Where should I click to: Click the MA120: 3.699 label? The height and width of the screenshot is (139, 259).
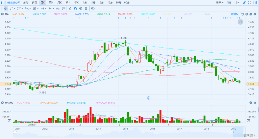tap(125, 14)
